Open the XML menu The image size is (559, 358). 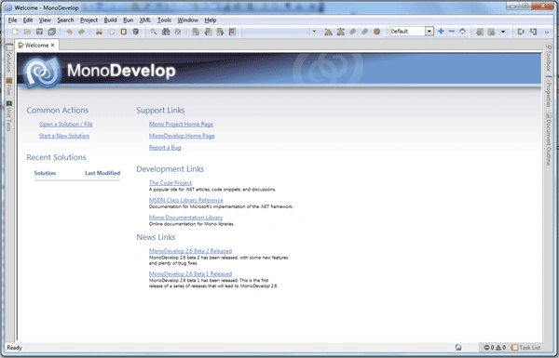click(145, 20)
